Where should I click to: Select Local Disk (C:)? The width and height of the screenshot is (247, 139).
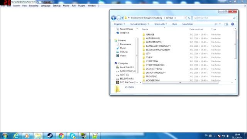pos(125,67)
